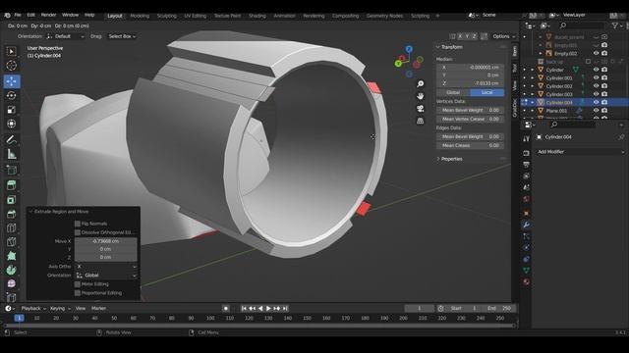Activate the 3D Cursor tool

(11, 66)
